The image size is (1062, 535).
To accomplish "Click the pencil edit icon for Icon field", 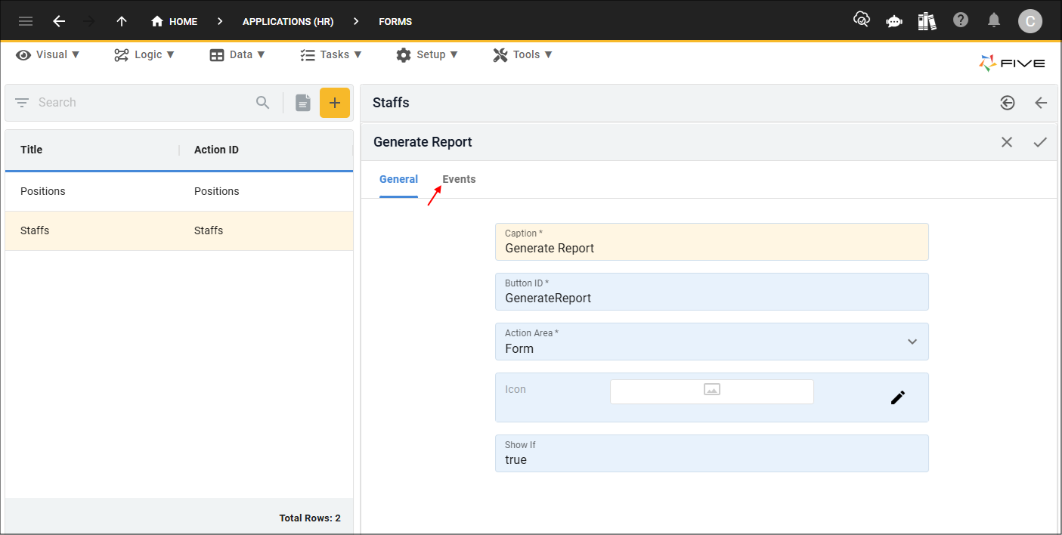I will pyautogui.click(x=897, y=397).
